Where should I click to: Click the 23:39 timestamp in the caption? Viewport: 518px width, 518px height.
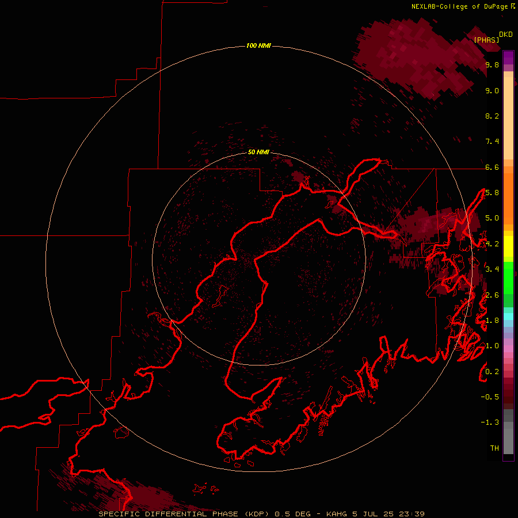tap(412, 514)
